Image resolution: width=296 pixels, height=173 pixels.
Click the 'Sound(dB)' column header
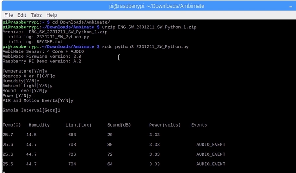(x=120, y=125)
